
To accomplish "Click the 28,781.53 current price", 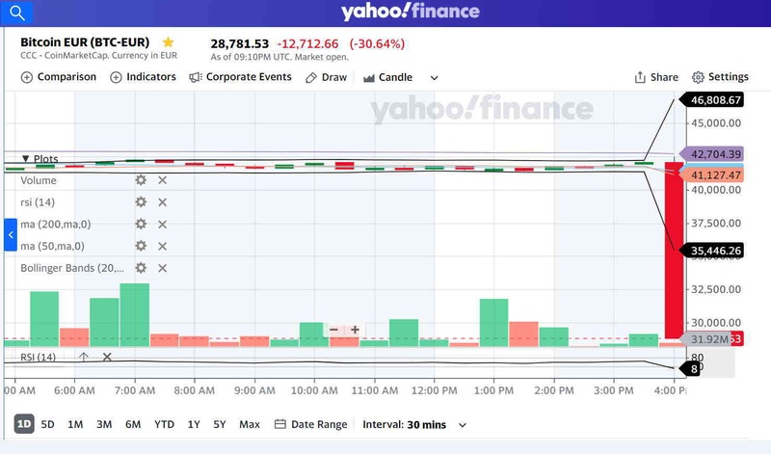I will [240, 43].
